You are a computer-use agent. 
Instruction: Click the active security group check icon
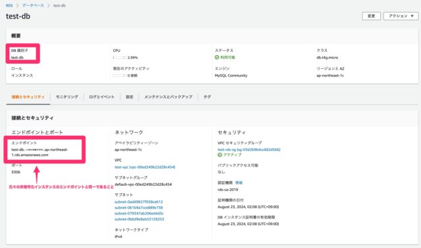coord(220,155)
